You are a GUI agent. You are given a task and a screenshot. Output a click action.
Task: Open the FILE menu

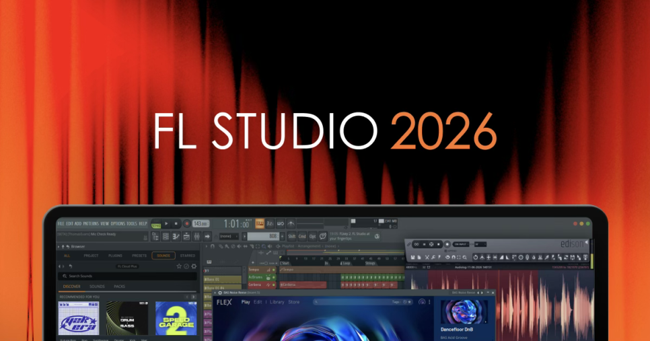click(61, 223)
